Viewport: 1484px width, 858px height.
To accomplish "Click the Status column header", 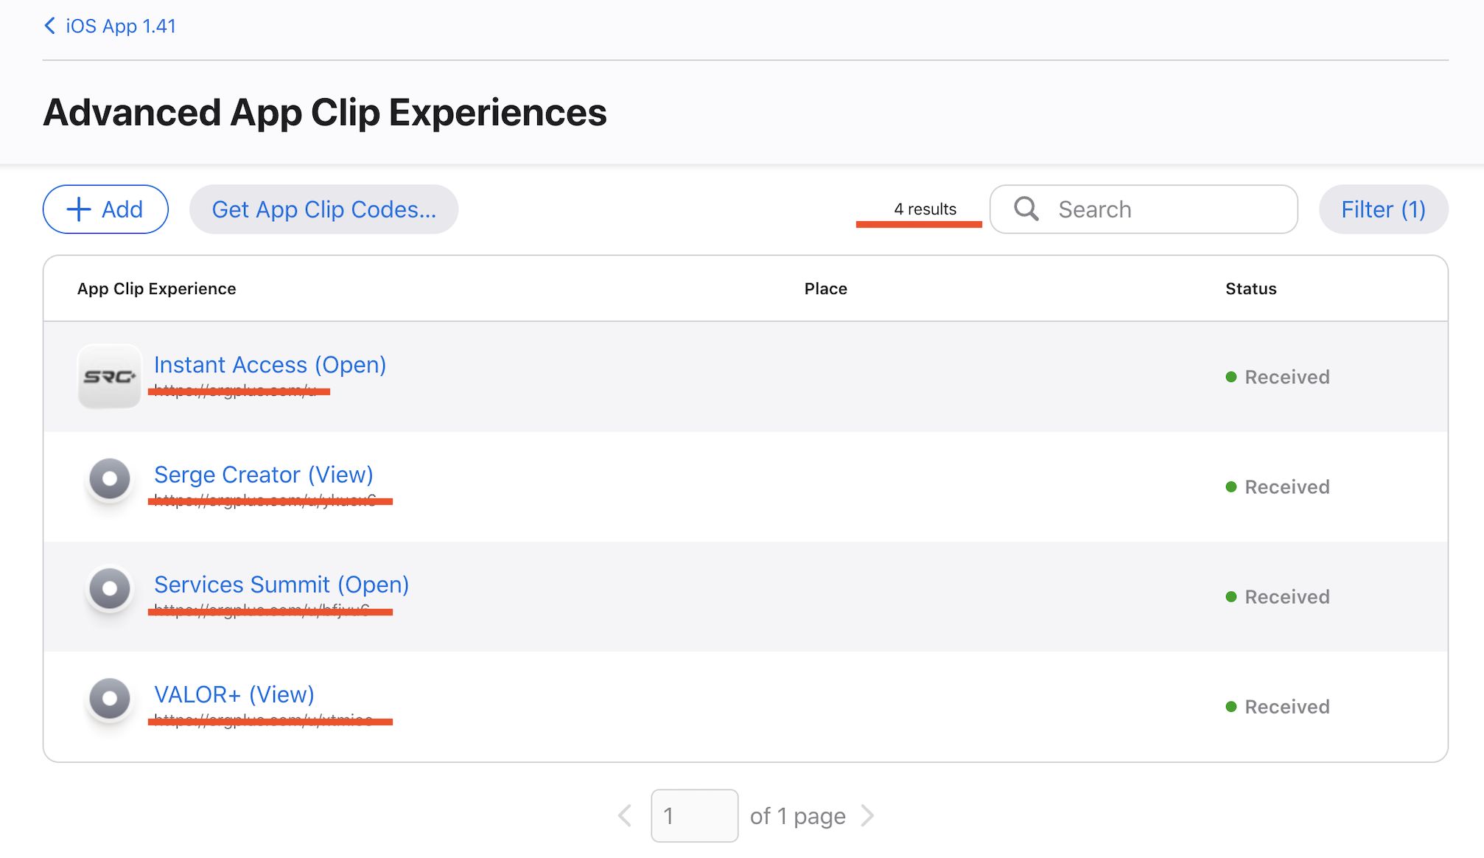I will pos(1250,289).
